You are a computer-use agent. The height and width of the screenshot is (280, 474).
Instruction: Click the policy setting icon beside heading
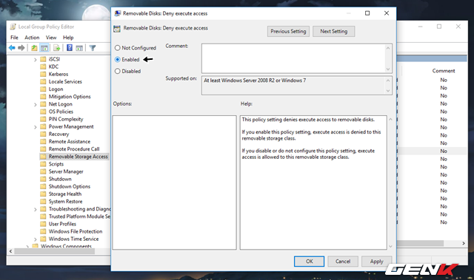117,29
